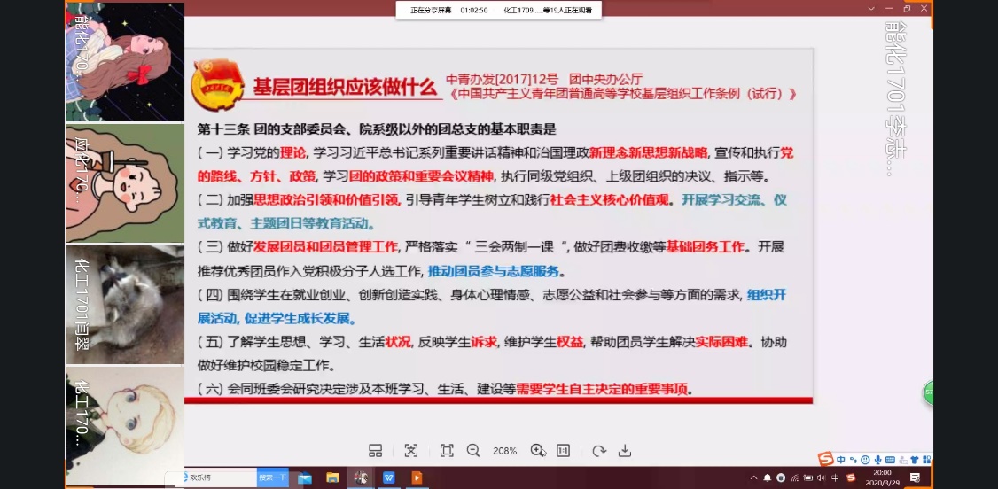998x489 pixels.
Task: Expand hidden system tray icons
Action: pyautogui.click(x=754, y=477)
